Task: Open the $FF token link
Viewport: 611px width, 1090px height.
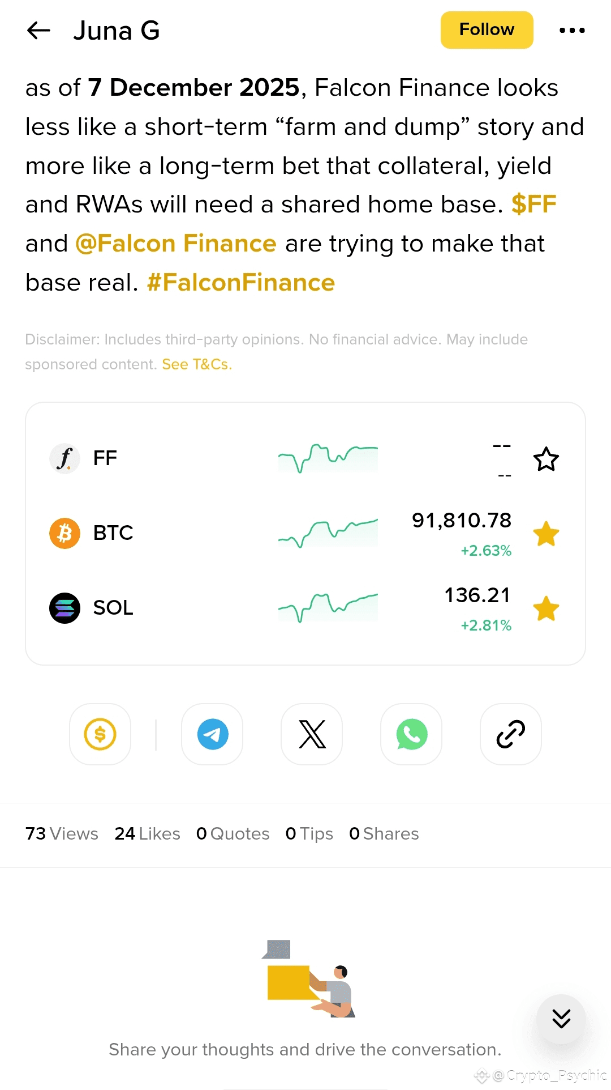Action: (533, 205)
